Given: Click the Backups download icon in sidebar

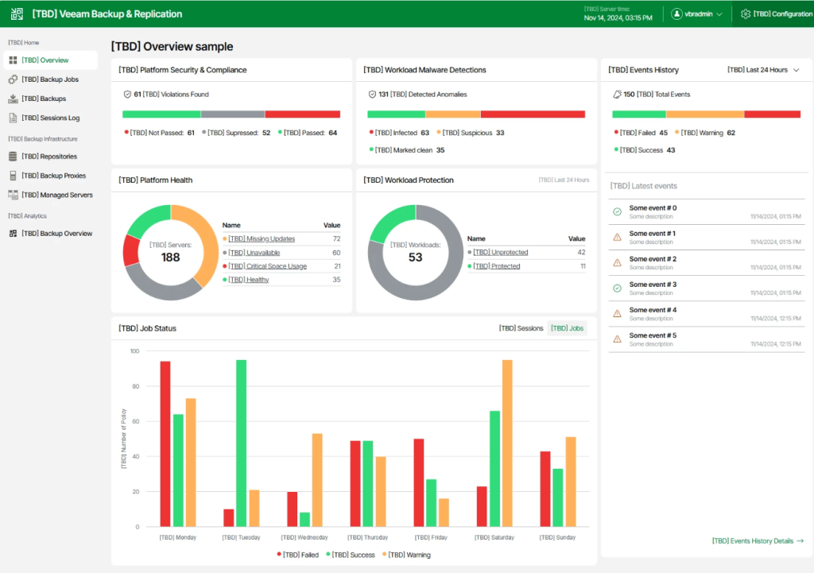Looking at the screenshot, I should [13, 99].
